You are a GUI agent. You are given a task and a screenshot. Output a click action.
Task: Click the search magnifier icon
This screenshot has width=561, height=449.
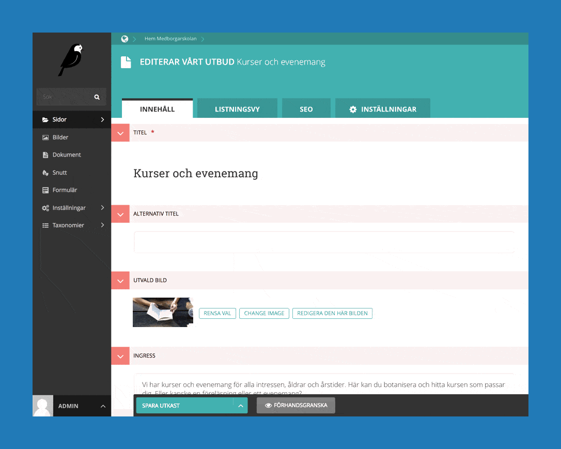coord(97,97)
